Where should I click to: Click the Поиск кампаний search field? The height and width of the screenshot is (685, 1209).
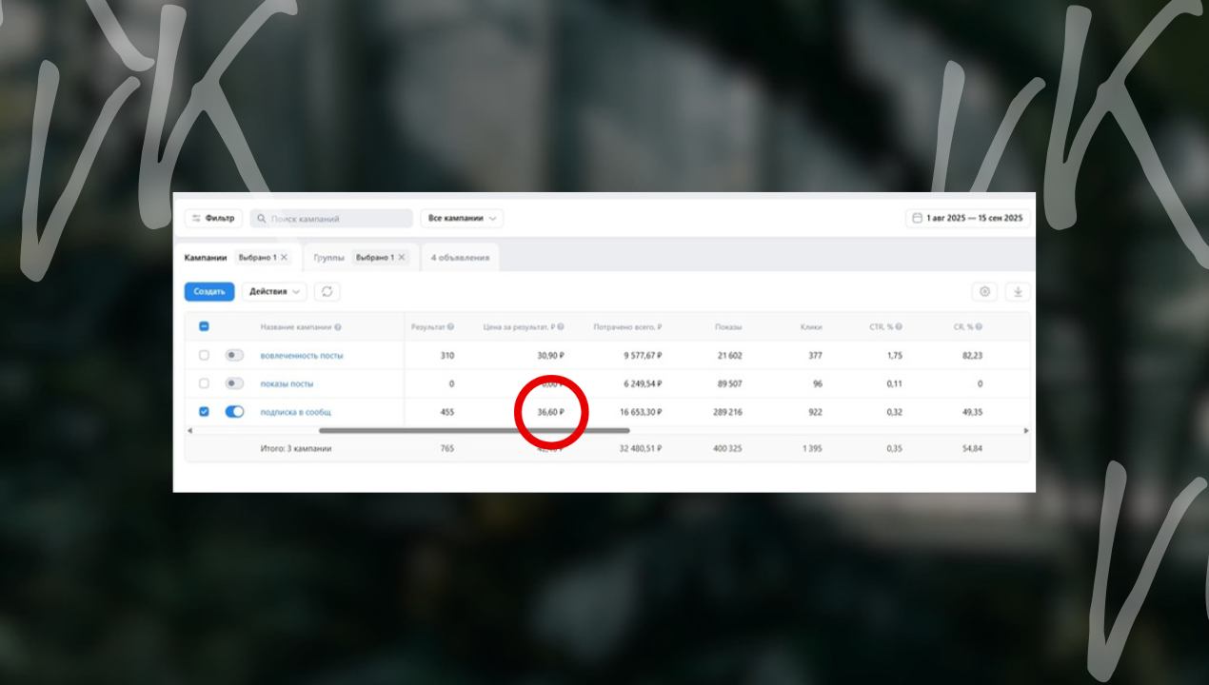[x=333, y=219]
